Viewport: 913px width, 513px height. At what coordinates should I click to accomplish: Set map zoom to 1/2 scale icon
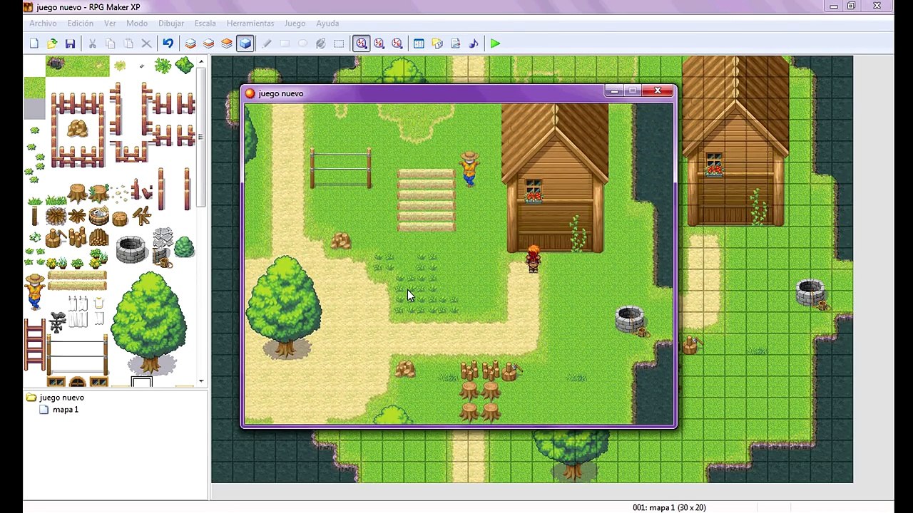pyautogui.click(x=379, y=43)
